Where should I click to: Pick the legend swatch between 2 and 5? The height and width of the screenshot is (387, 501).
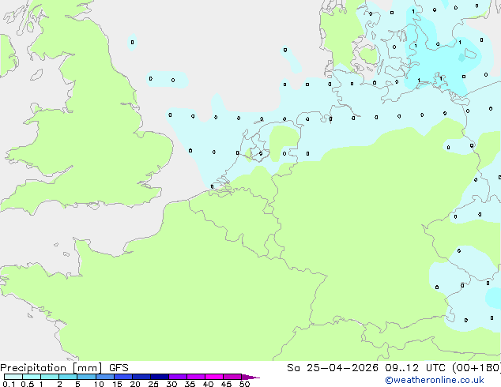[x=68, y=377]
